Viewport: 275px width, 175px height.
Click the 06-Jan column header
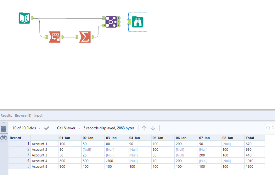186,138
